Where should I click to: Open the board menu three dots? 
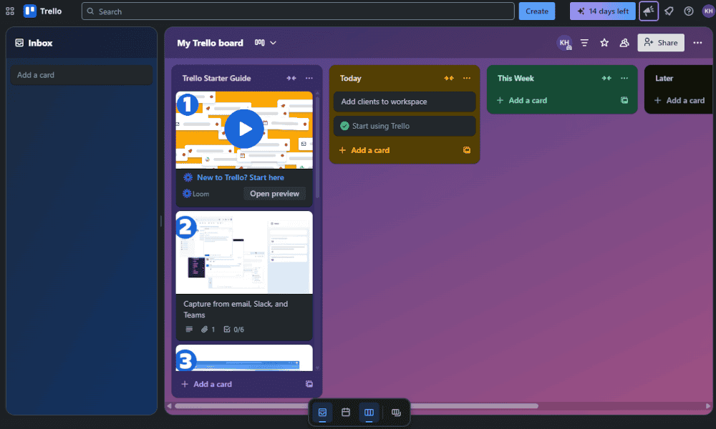tap(697, 43)
